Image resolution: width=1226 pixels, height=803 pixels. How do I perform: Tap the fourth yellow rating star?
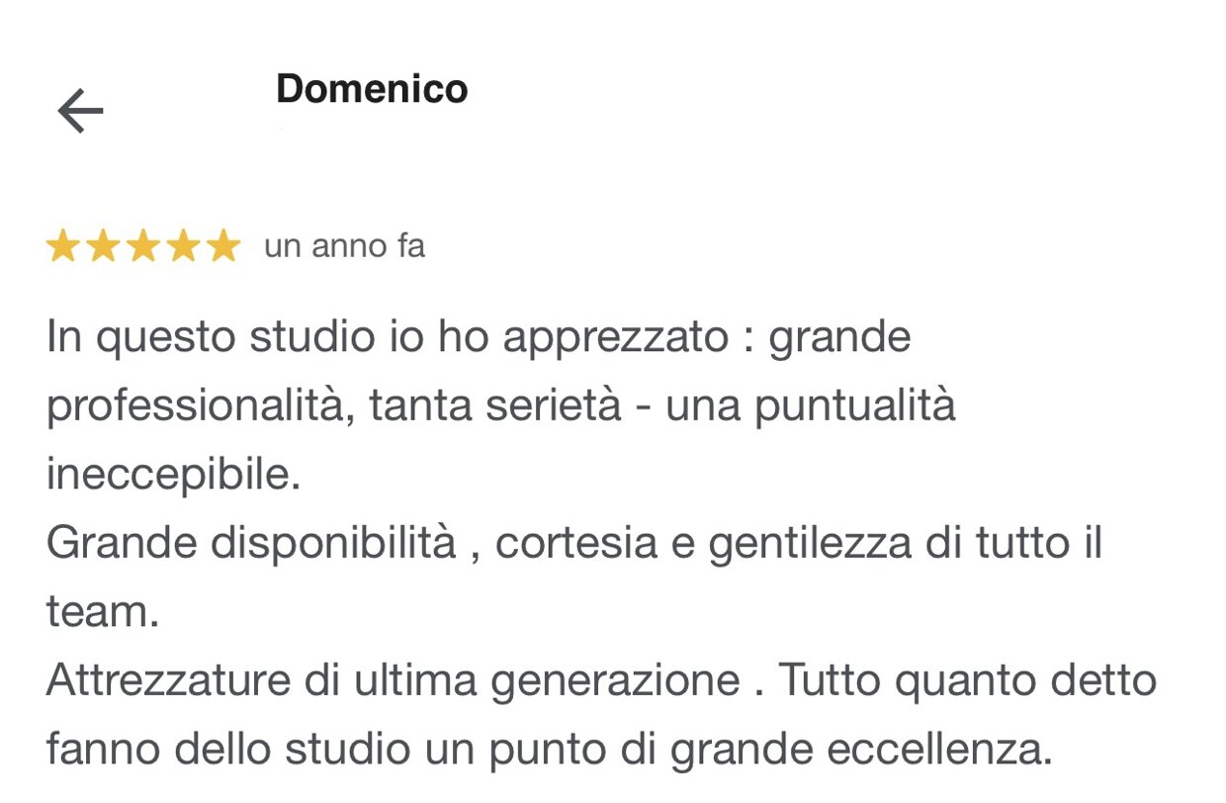[184, 246]
